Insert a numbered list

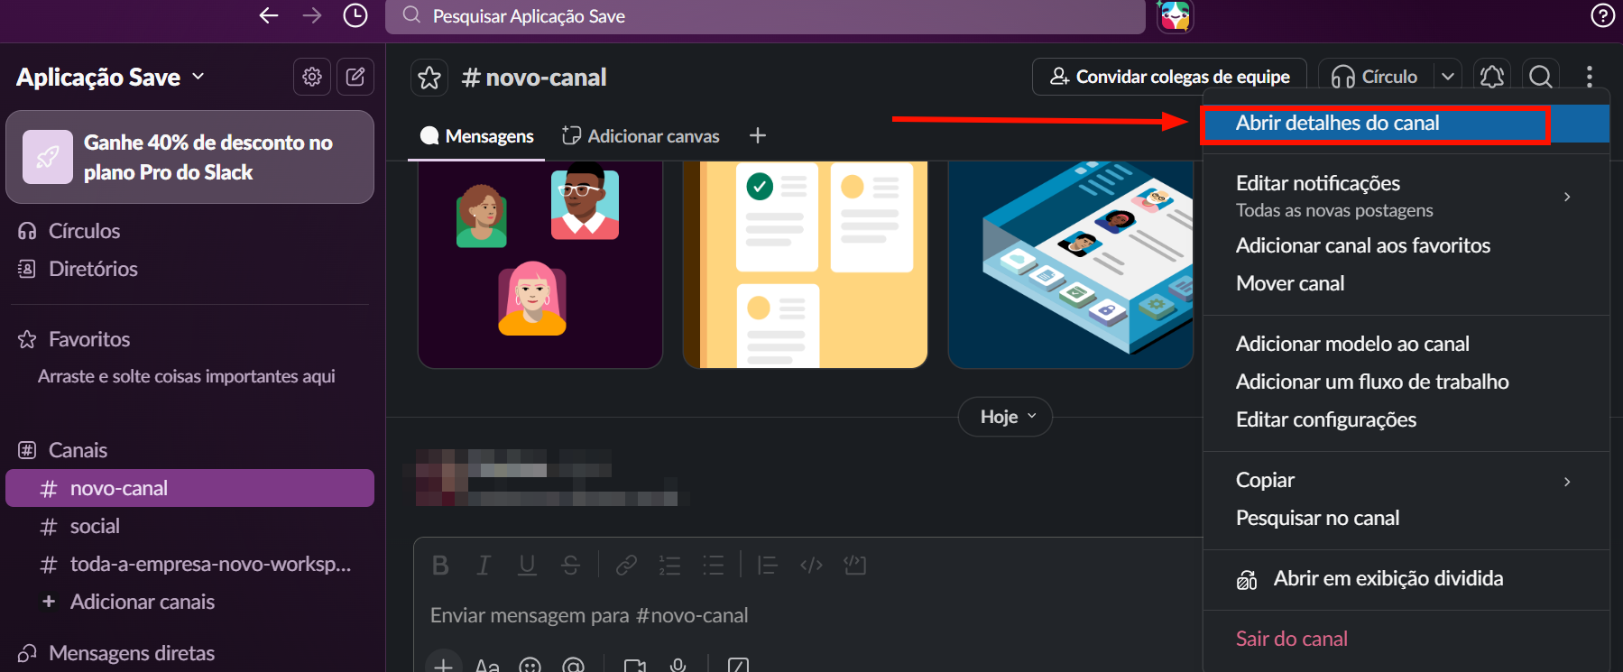[669, 566]
